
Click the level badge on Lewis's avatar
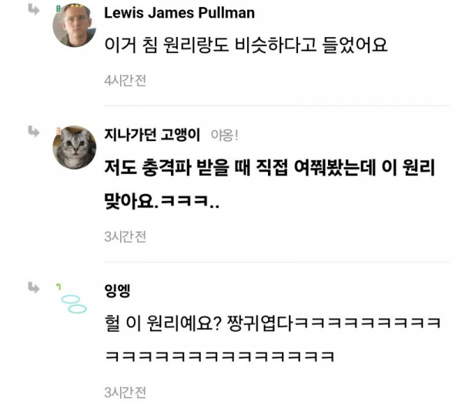pos(58,9)
